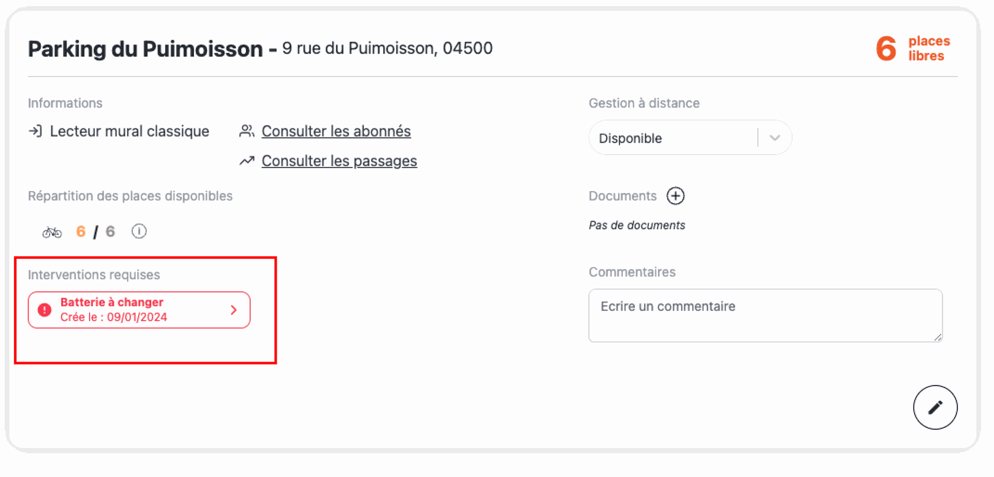Click the 6 places libres counter

click(x=913, y=49)
